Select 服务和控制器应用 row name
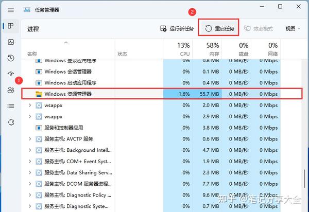 point(64,128)
